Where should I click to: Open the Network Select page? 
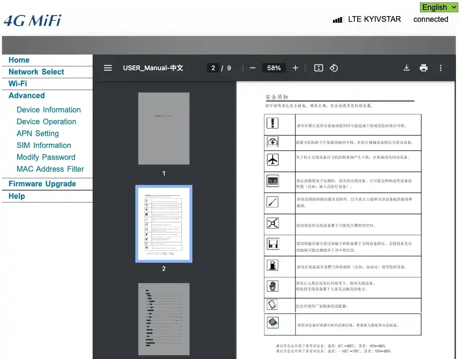pyautogui.click(x=36, y=72)
